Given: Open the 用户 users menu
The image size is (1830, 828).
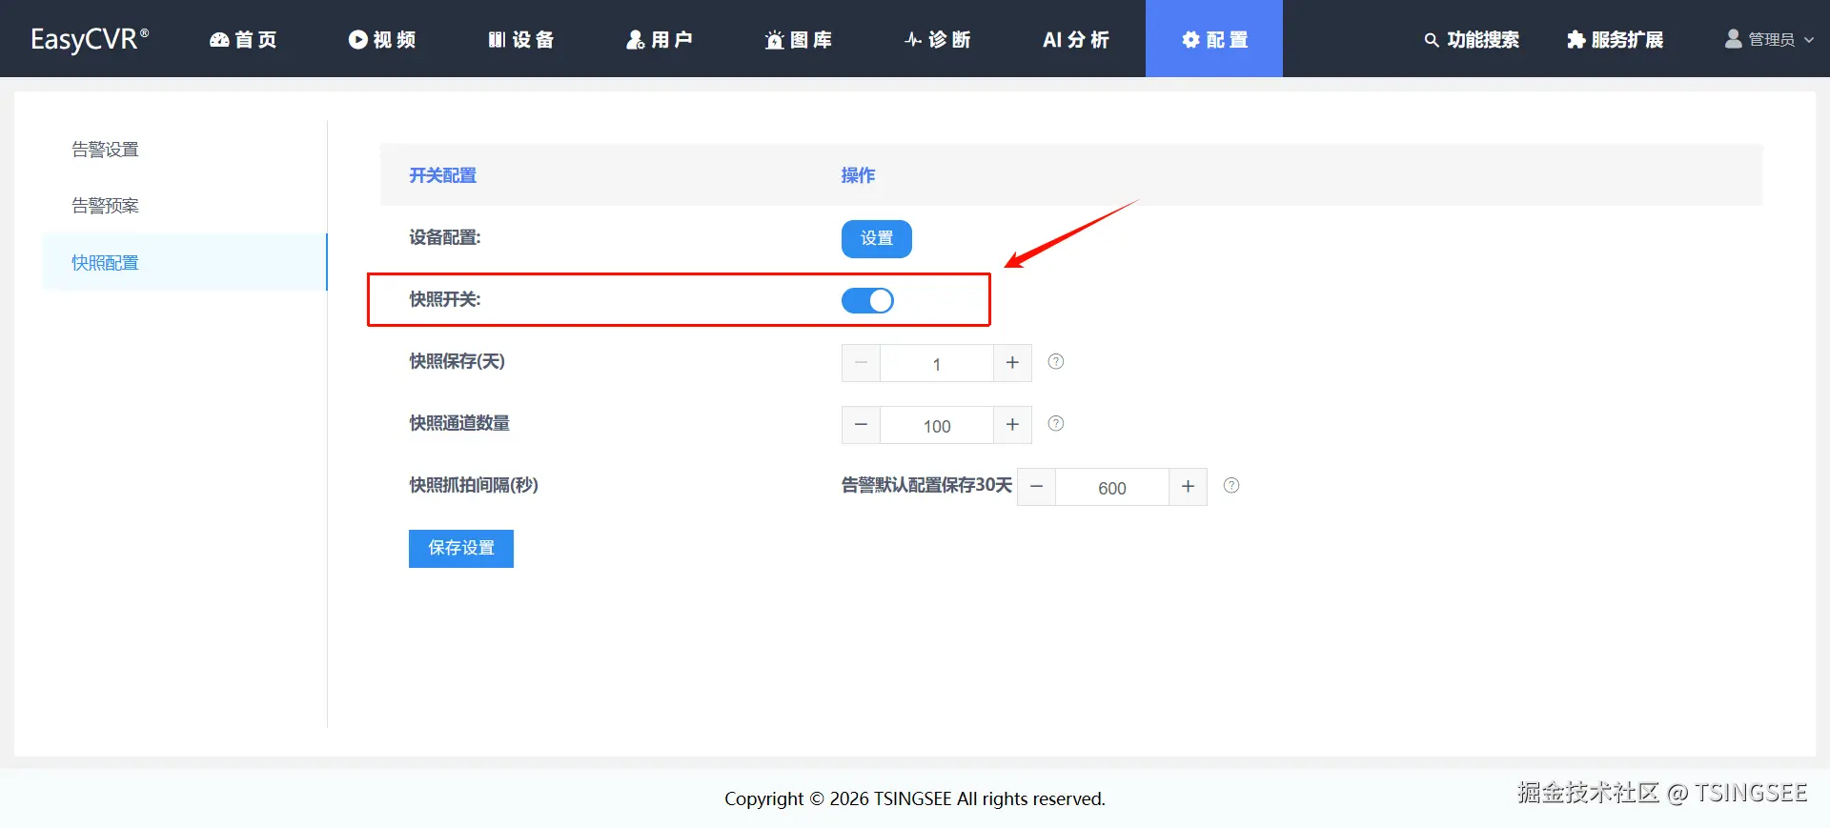Looking at the screenshot, I should point(659,39).
